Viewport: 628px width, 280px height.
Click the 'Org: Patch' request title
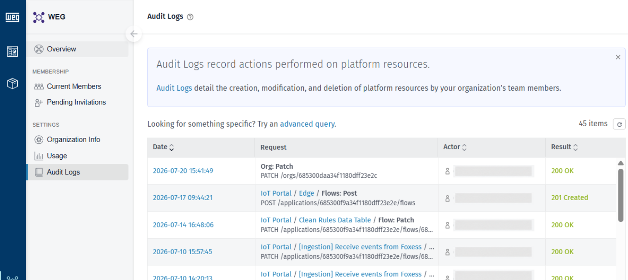tap(277, 167)
